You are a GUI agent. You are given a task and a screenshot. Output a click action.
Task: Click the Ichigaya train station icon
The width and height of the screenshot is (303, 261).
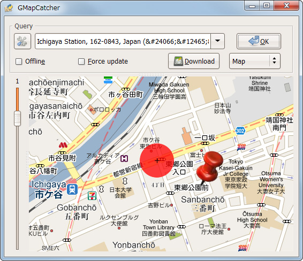(72, 189)
